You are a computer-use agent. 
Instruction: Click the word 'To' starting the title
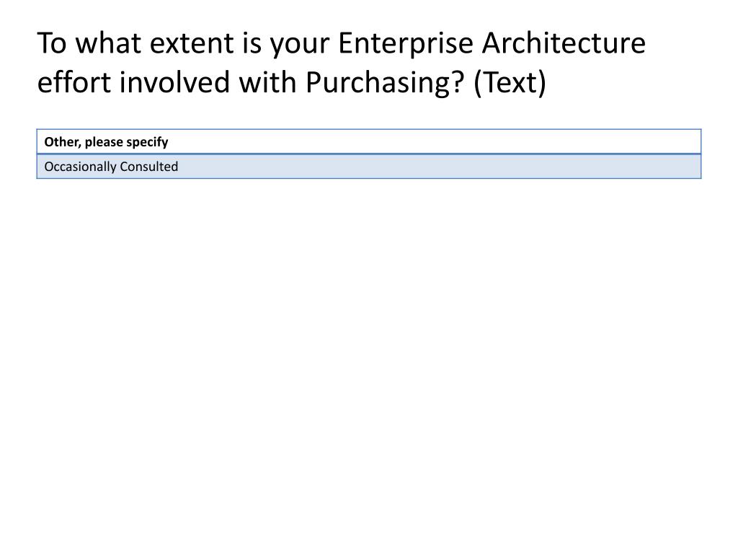point(52,43)
